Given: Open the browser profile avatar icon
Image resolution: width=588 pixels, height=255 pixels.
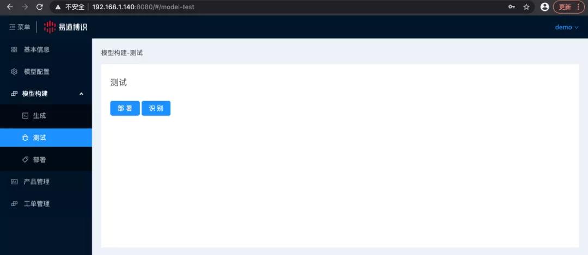Looking at the screenshot, I should [x=544, y=7].
